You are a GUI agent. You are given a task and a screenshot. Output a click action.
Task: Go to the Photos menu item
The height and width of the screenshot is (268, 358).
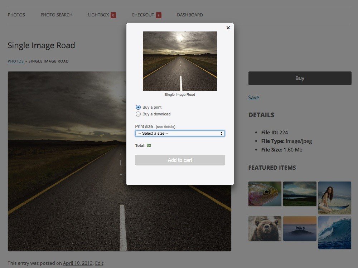(16, 15)
